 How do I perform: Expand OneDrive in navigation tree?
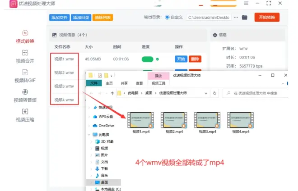point(89,126)
